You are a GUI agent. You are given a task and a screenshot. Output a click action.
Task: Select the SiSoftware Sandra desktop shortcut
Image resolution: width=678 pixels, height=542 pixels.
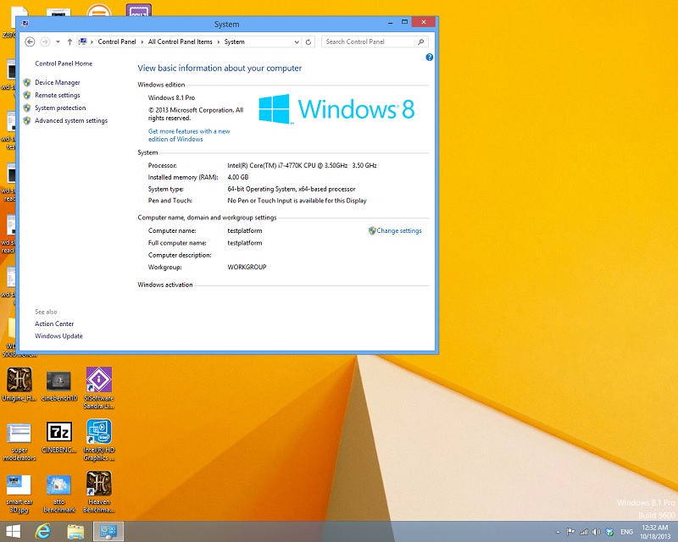pos(99,388)
